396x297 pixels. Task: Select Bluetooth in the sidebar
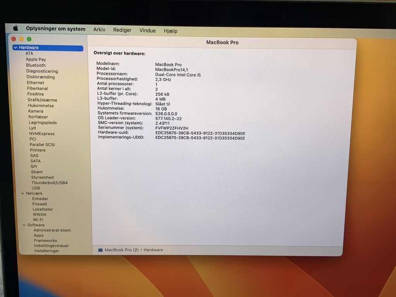(x=36, y=65)
